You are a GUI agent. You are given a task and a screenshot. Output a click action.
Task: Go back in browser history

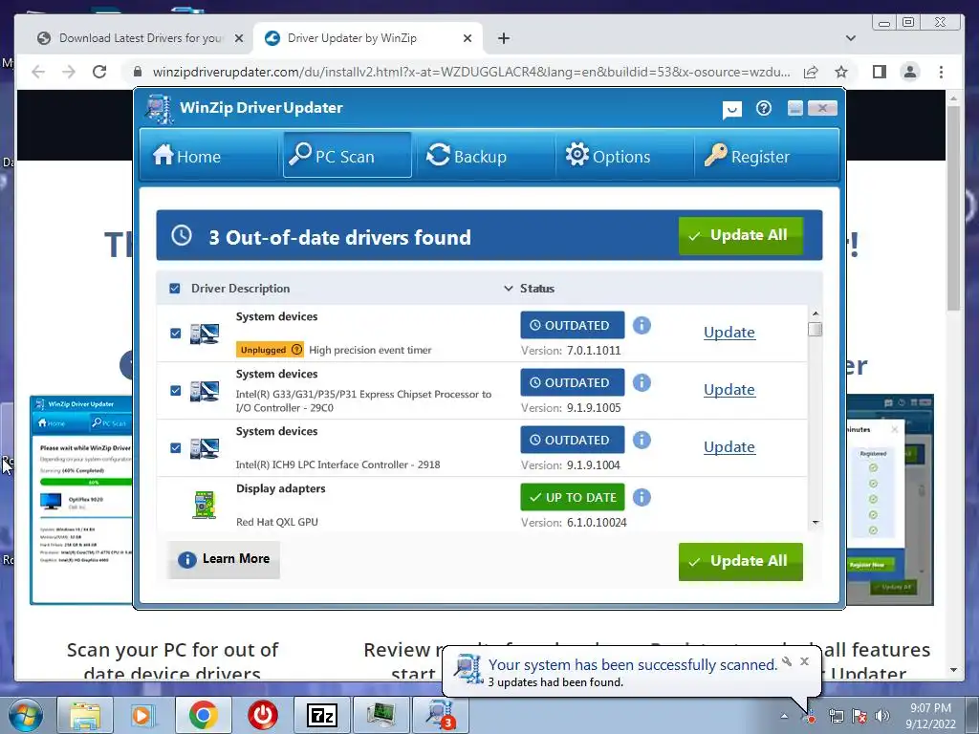pos(38,72)
